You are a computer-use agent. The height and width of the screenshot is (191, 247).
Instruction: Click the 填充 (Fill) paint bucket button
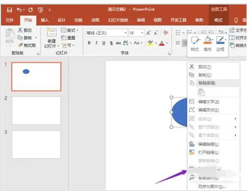(x=208, y=44)
